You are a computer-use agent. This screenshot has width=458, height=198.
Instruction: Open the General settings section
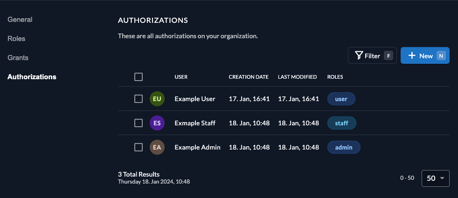(20, 20)
